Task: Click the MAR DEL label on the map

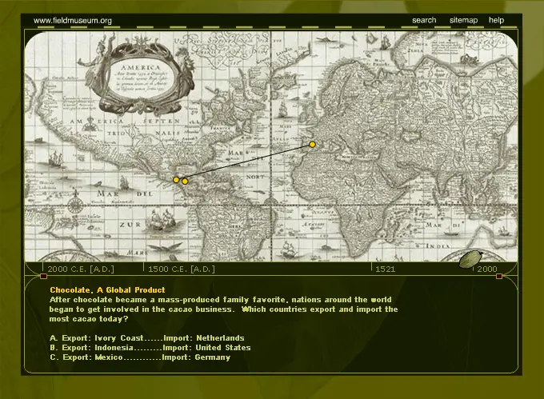Action: (124, 194)
